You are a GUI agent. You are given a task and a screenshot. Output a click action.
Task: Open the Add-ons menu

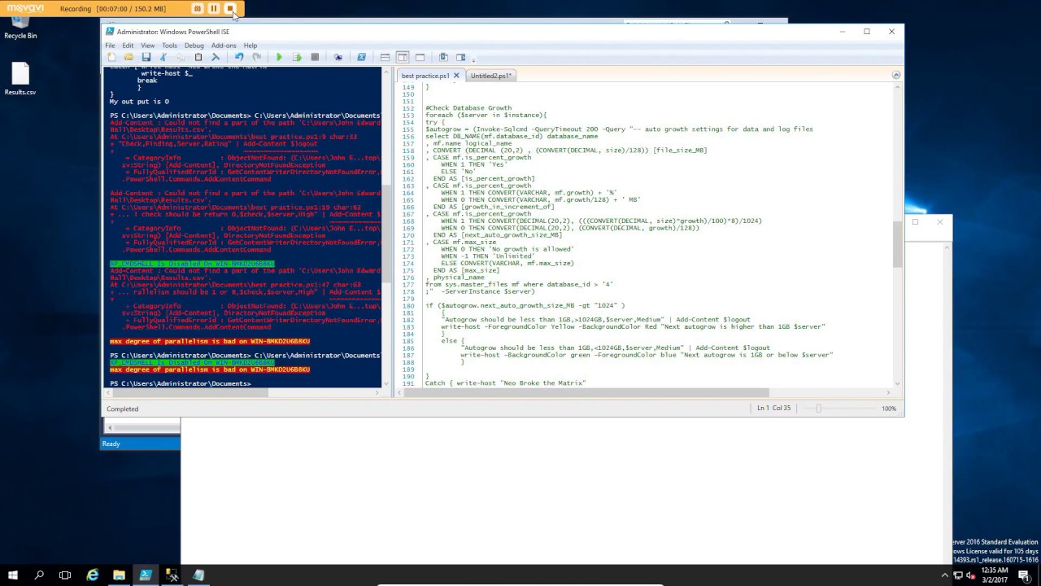(224, 46)
